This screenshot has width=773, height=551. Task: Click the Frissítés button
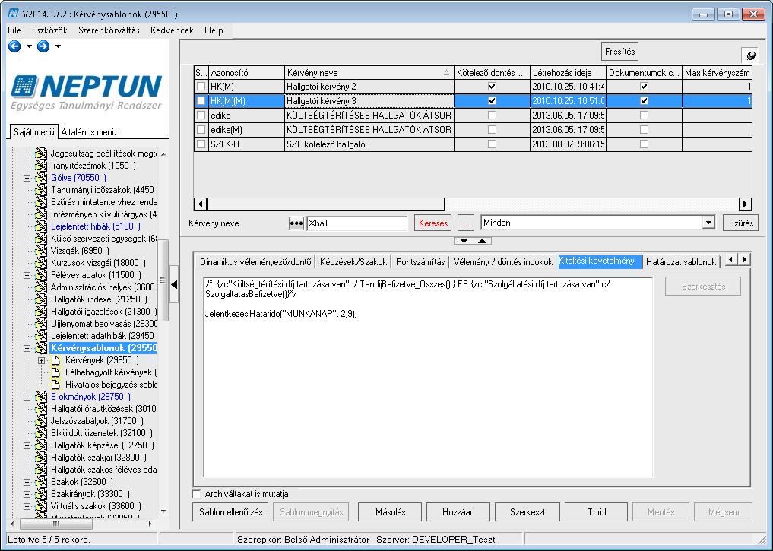click(x=619, y=51)
